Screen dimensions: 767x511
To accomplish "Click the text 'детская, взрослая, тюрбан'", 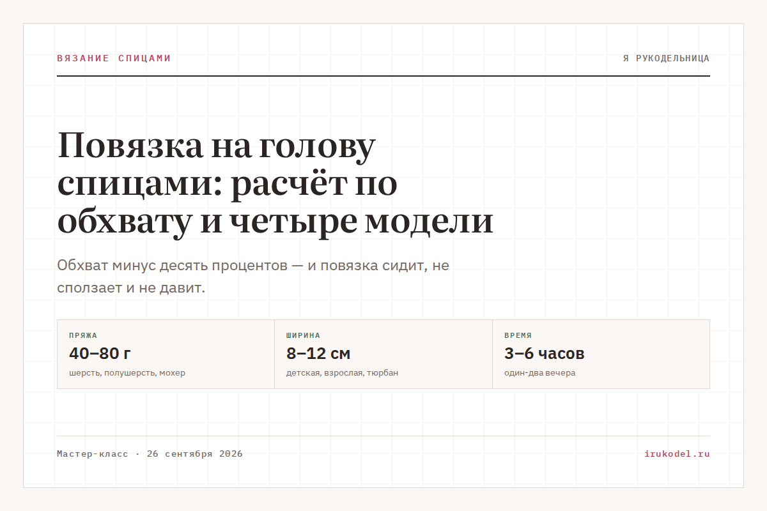I will pos(342,373).
